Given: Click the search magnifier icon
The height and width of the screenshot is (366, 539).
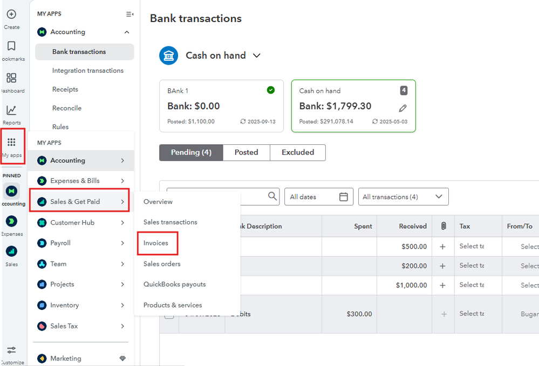Looking at the screenshot, I should tap(272, 196).
